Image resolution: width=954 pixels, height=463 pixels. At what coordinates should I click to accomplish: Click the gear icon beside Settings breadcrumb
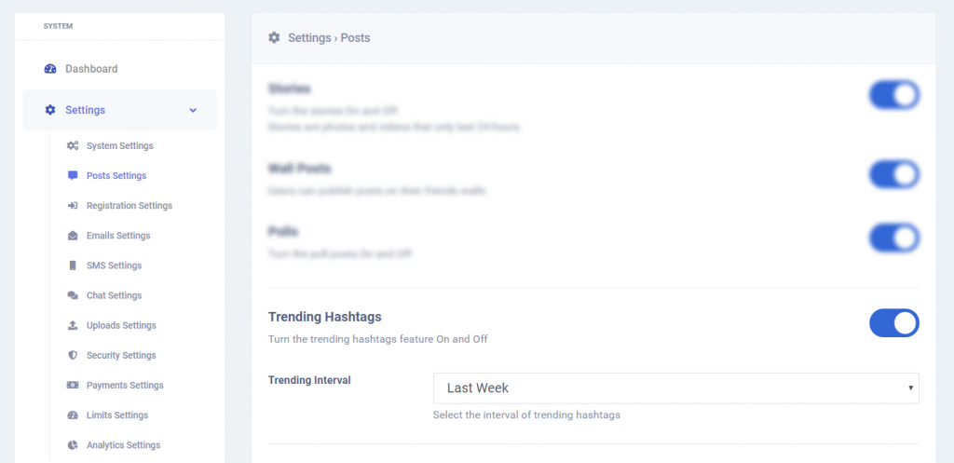pyautogui.click(x=275, y=37)
